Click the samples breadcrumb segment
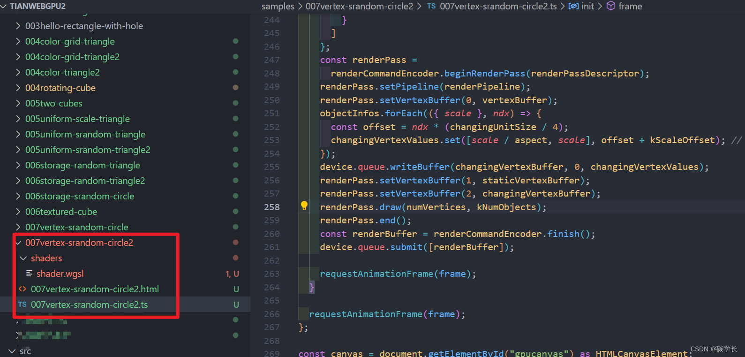This screenshot has width=745, height=357. tap(278, 6)
